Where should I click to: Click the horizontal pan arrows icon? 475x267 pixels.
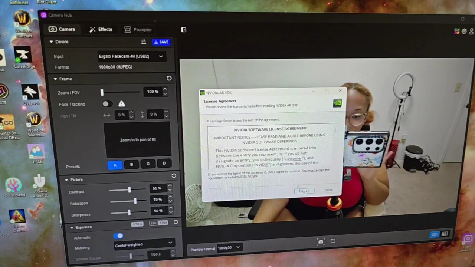(107, 115)
